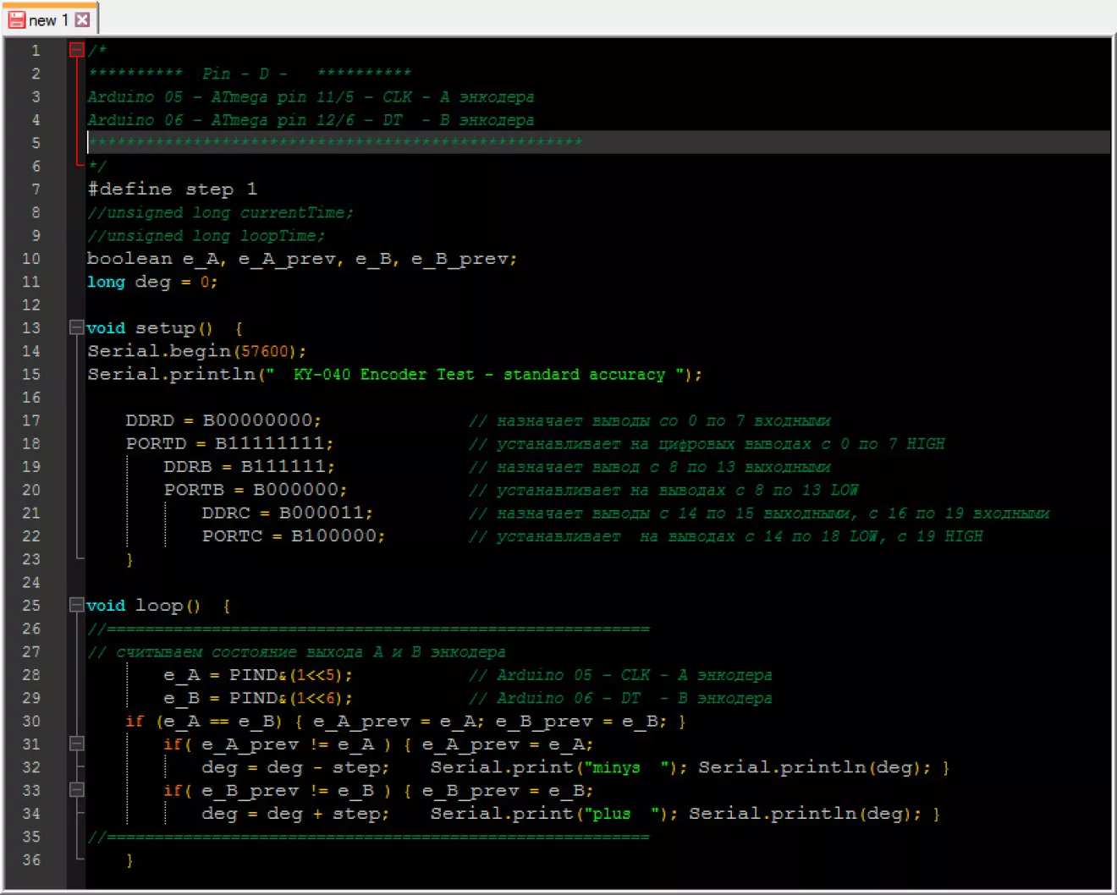Image resolution: width=1117 pixels, height=895 pixels.
Task: Click 'boolean e_A, e_A_prev, e_B, e_B_prev;' line
Action: pos(302,259)
